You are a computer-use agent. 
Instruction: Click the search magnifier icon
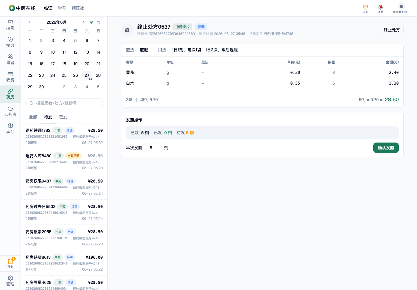pos(32,103)
